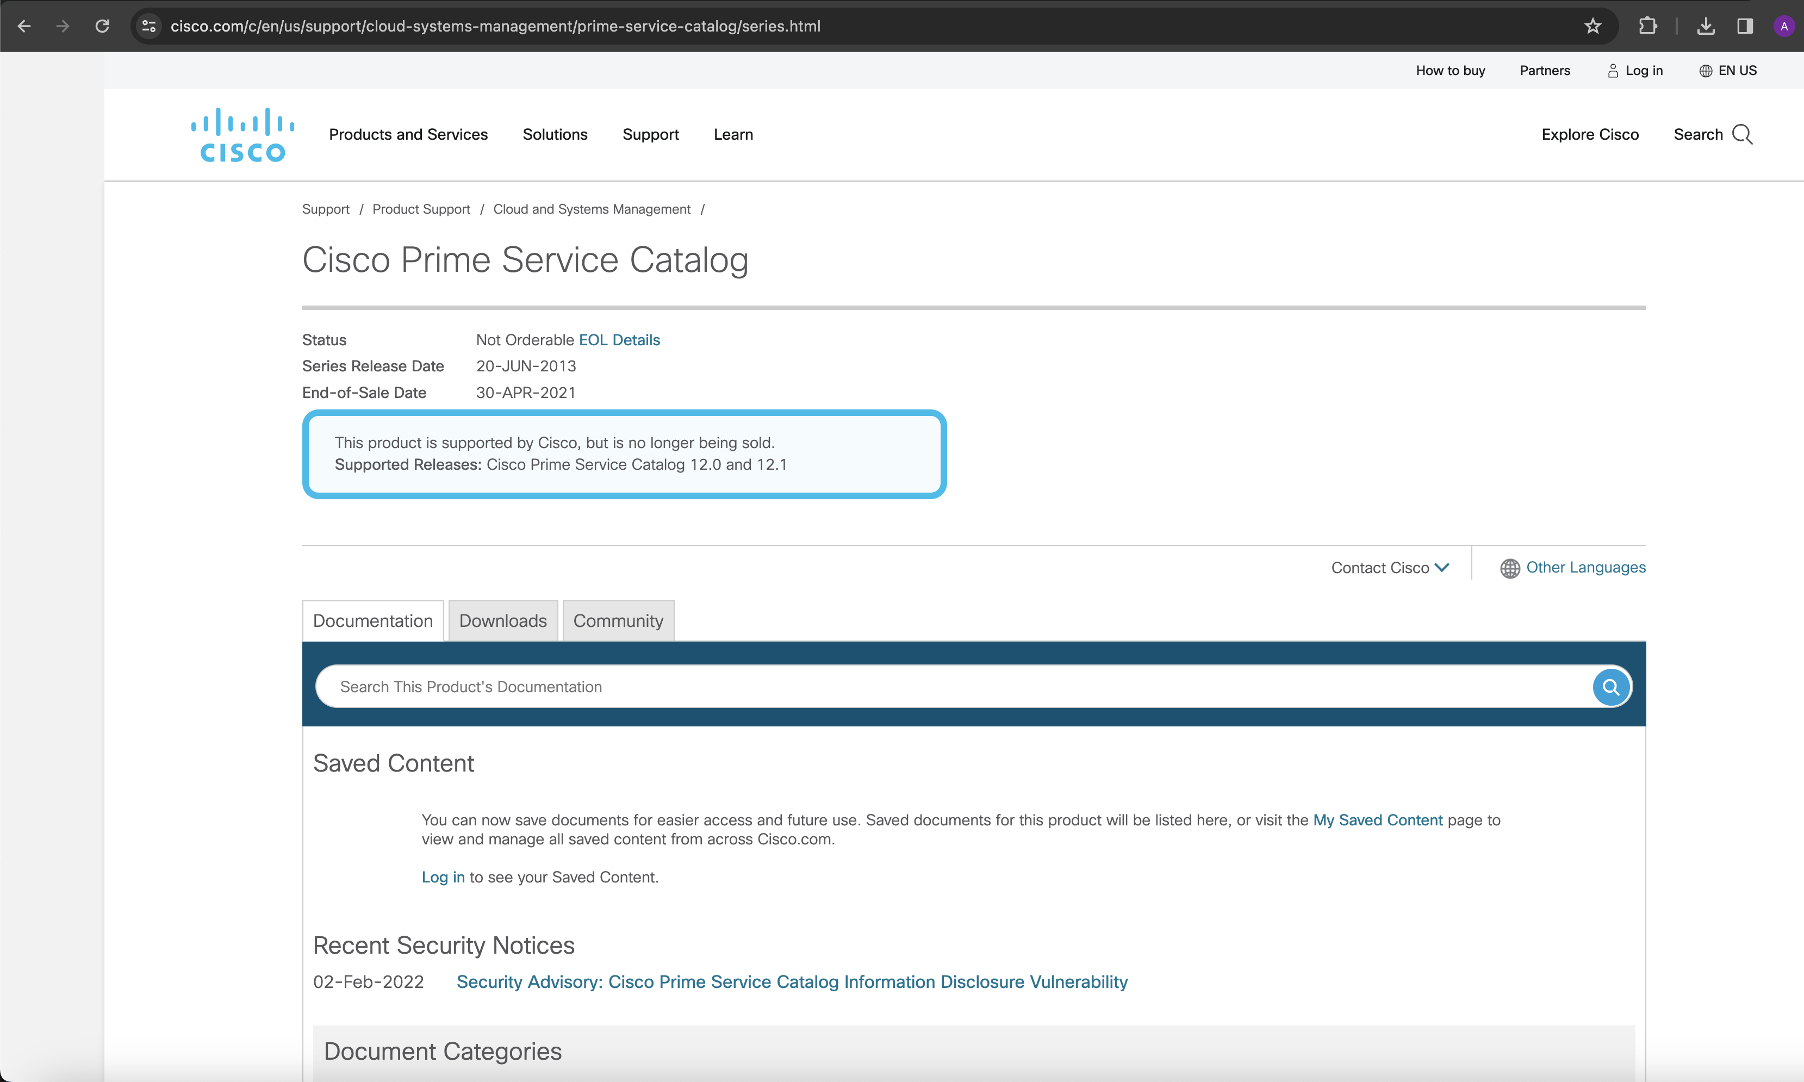Image resolution: width=1804 pixels, height=1082 pixels.
Task: Open the EN US language selector
Action: coord(1727,71)
